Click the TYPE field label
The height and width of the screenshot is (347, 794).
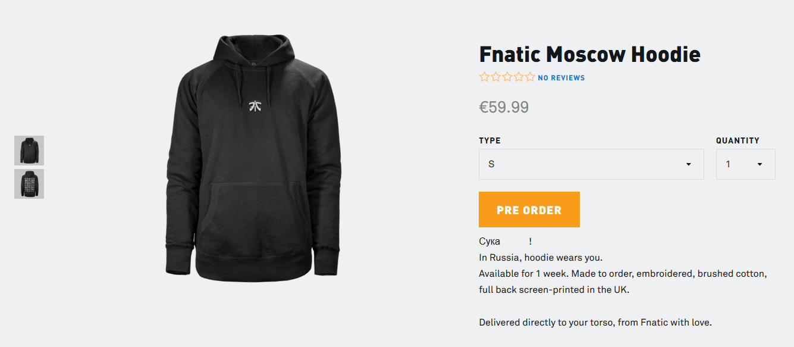[x=490, y=140]
